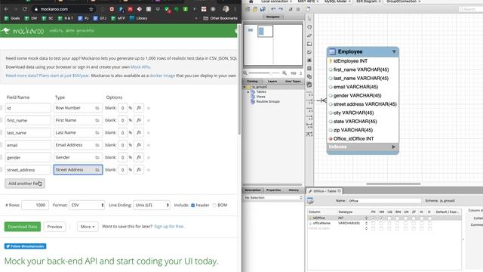
Task: Toggle the header include checkbox
Action: pos(193,206)
